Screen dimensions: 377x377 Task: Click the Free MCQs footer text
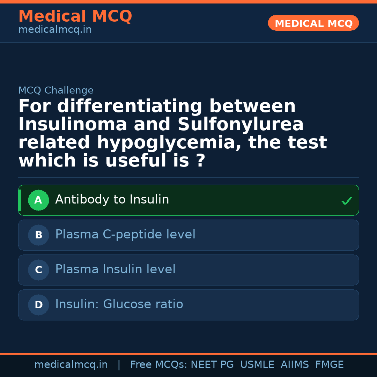point(158,365)
